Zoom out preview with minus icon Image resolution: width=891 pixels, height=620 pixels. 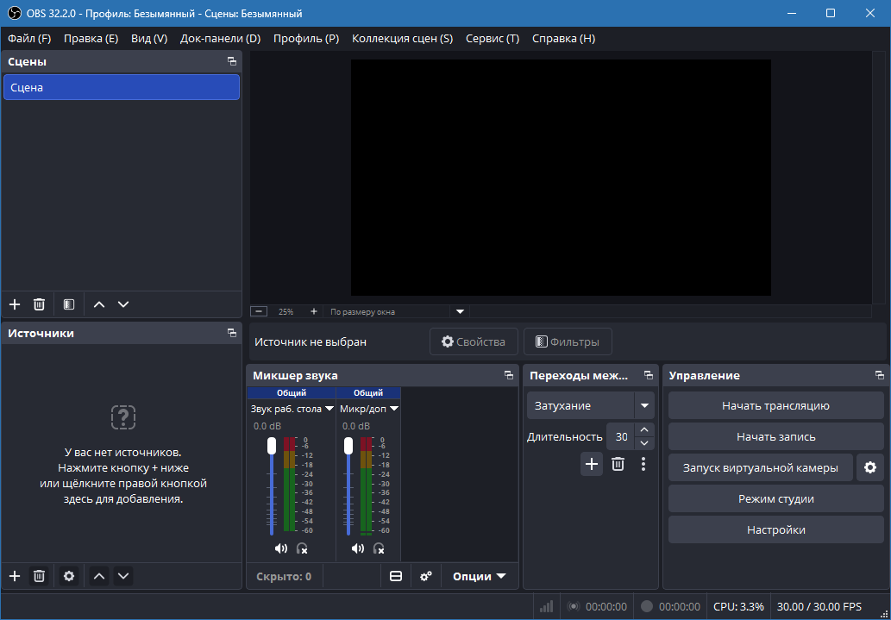tap(259, 311)
